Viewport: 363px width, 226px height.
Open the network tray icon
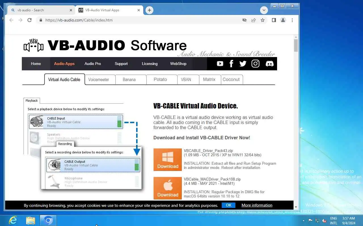point(317,221)
